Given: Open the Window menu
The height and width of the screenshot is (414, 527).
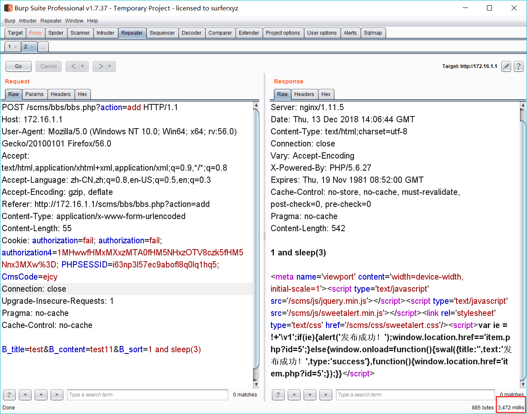Looking at the screenshot, I should 74,21.
